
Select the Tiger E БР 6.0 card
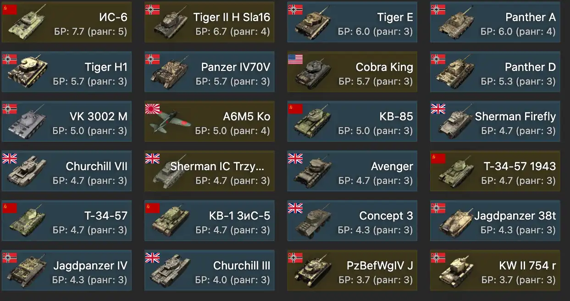click(x=353, y=22)
